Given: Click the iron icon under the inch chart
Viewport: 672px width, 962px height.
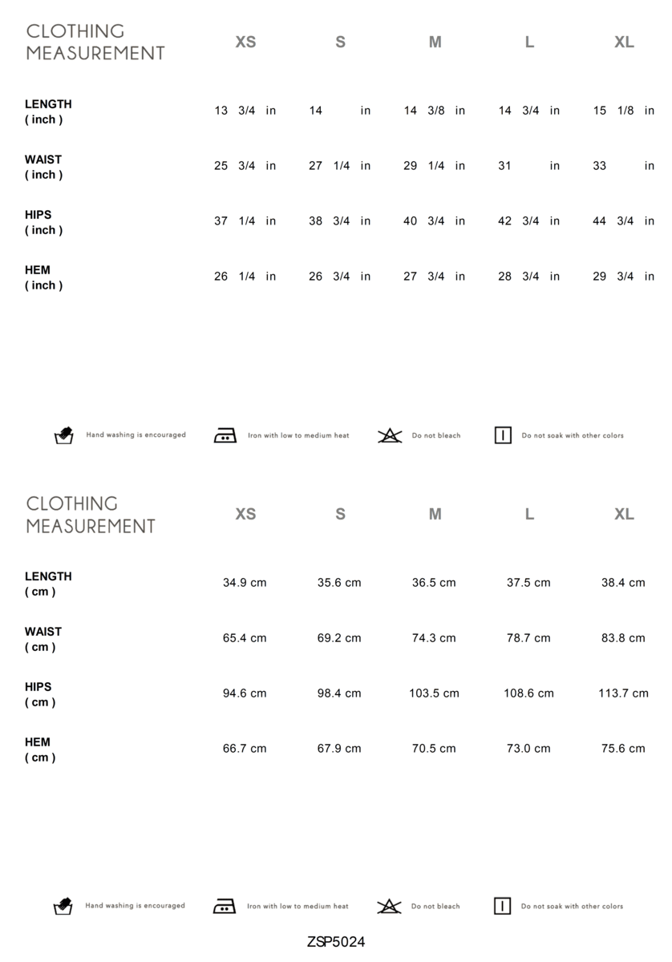Looking at the screenshot, I should click(225, 435).
